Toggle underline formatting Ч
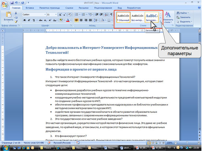 pyautogui.click(x=34, y=20)
